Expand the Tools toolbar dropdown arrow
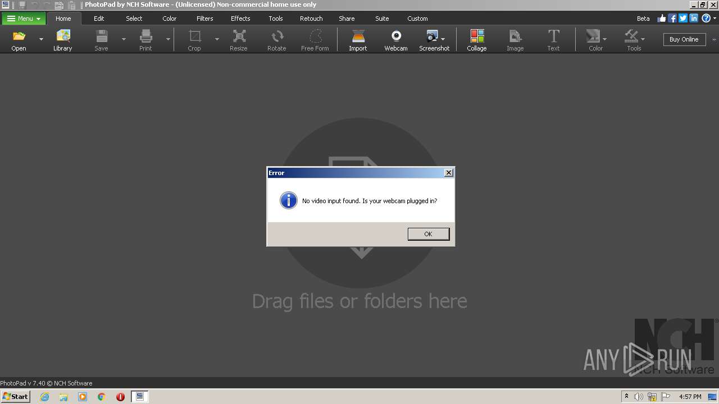Image resolution: width=719 pixels, height=404 pixels. [x=643, y=39]
